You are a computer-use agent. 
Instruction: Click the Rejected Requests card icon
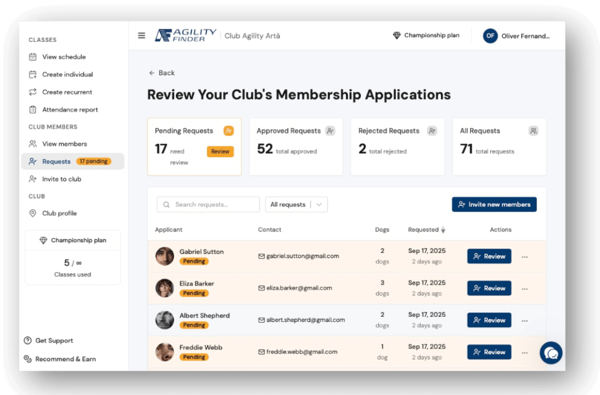(x=432, y=131)
